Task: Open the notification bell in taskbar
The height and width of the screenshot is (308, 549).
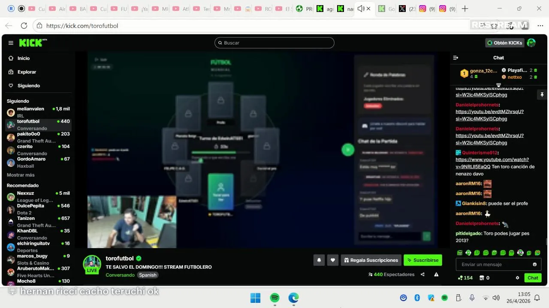Action: [537, 298]
